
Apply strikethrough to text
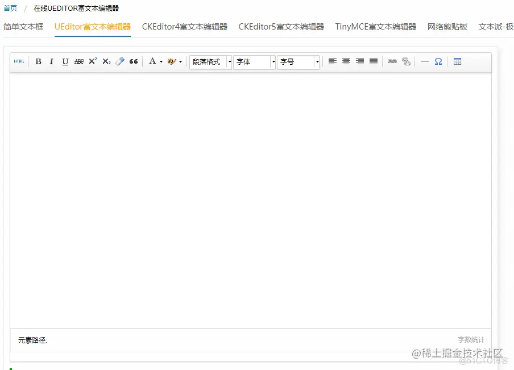79,61
